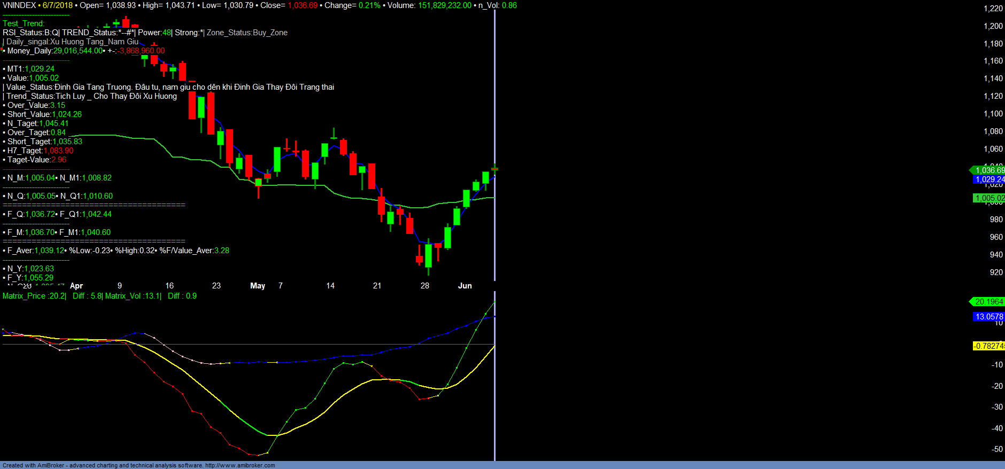Click the green 1,005.02 value axis tag
Viewport: 1005px width, 469px height.
coord(989,198)
